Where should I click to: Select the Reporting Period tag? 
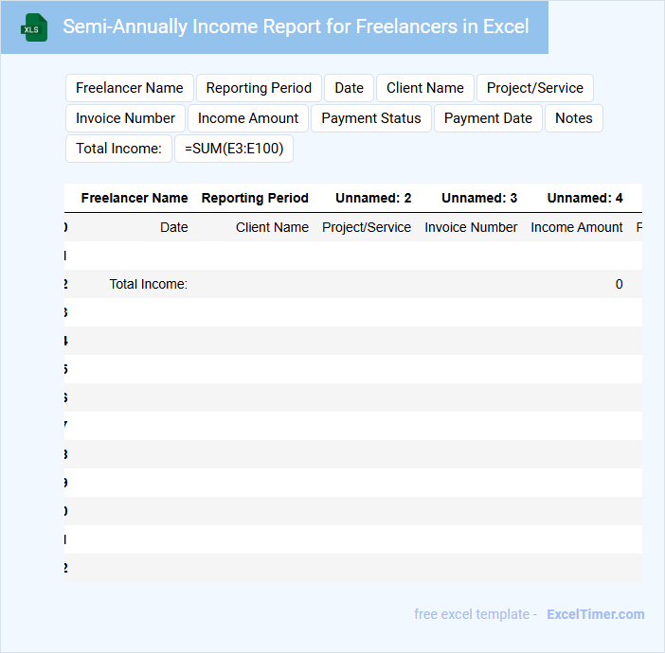(x=259, y=88)
